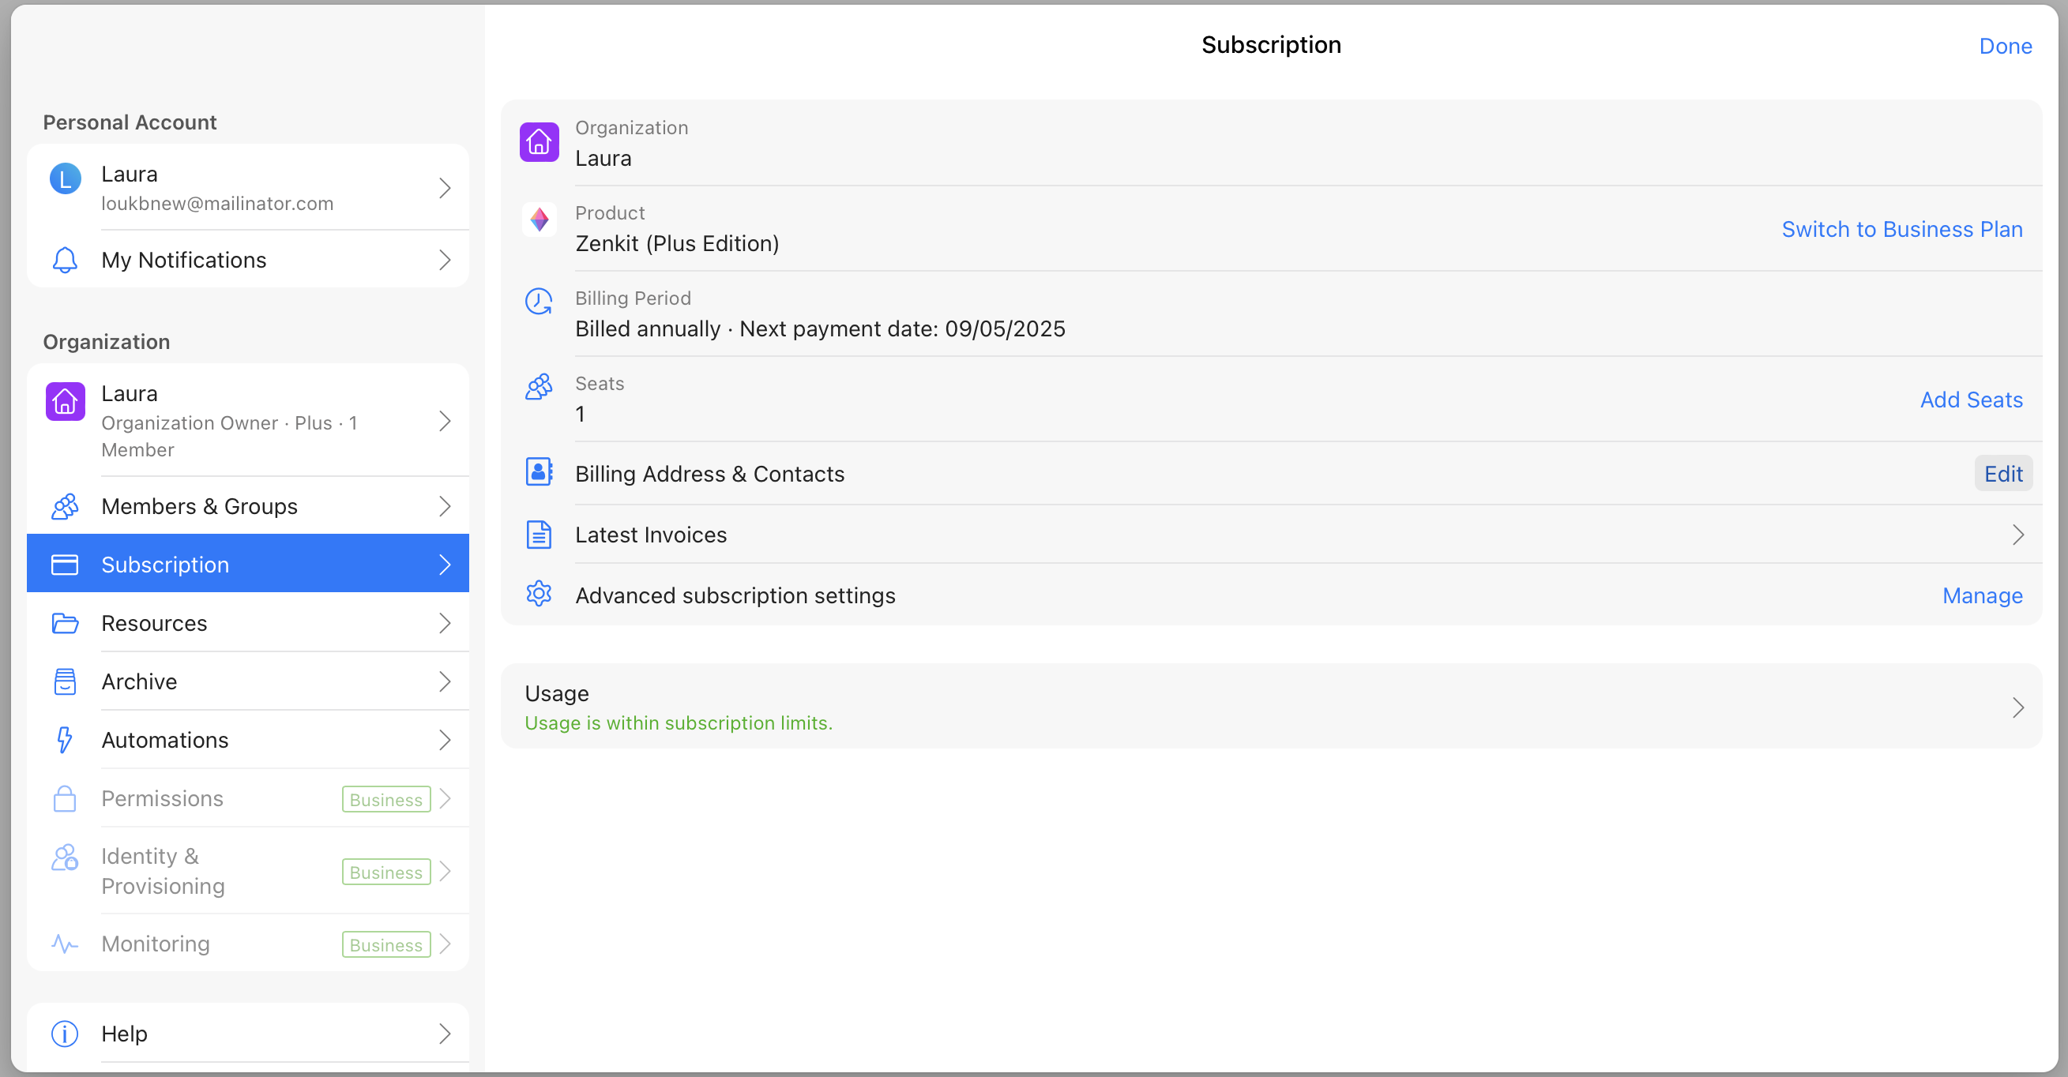
Task: Click the Members & Groups people icon
Action: [x=65, y=506]
